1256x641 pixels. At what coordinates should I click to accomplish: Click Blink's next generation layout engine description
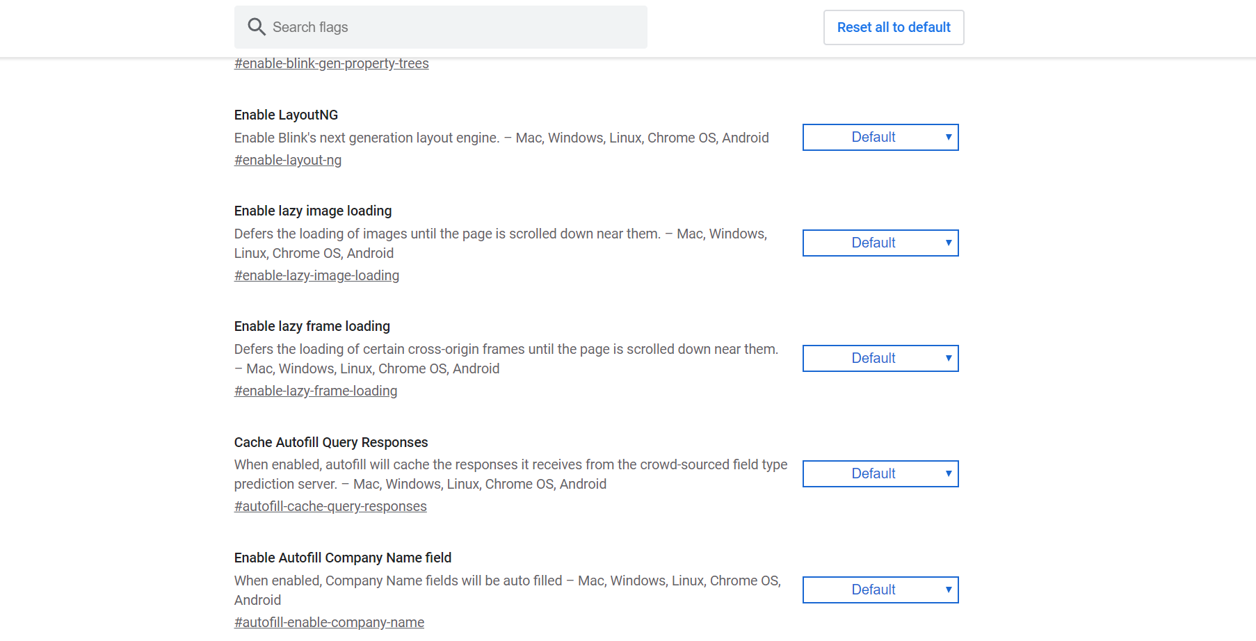[x=501, y=138]
